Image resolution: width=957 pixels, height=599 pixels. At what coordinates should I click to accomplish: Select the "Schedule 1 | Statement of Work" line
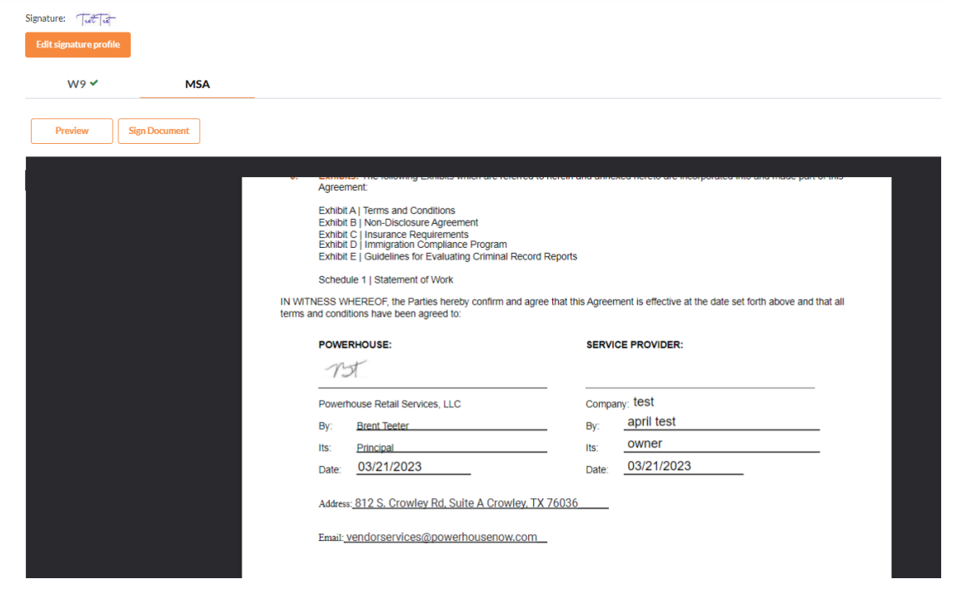(x=386, y=280)
